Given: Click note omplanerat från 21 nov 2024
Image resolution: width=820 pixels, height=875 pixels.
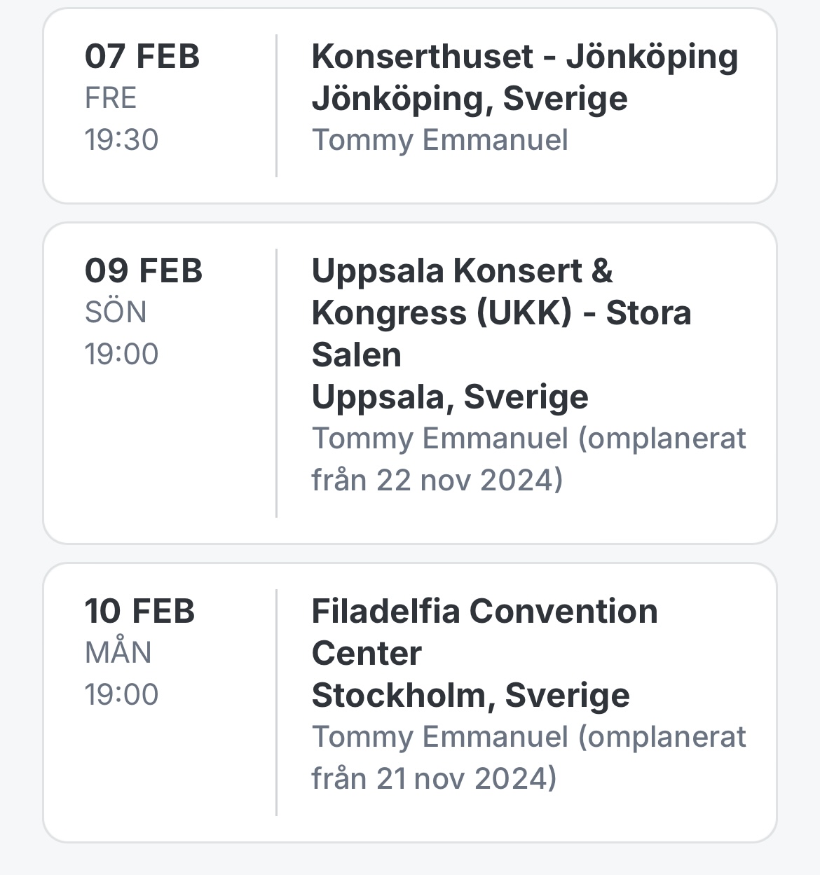Looking at the screenshot, I should 529,757.
